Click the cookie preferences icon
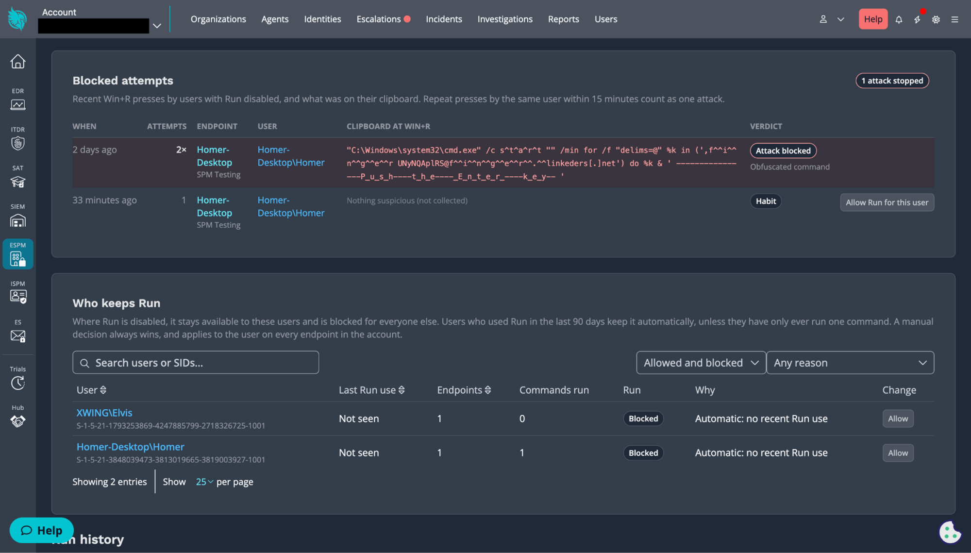 950,532
